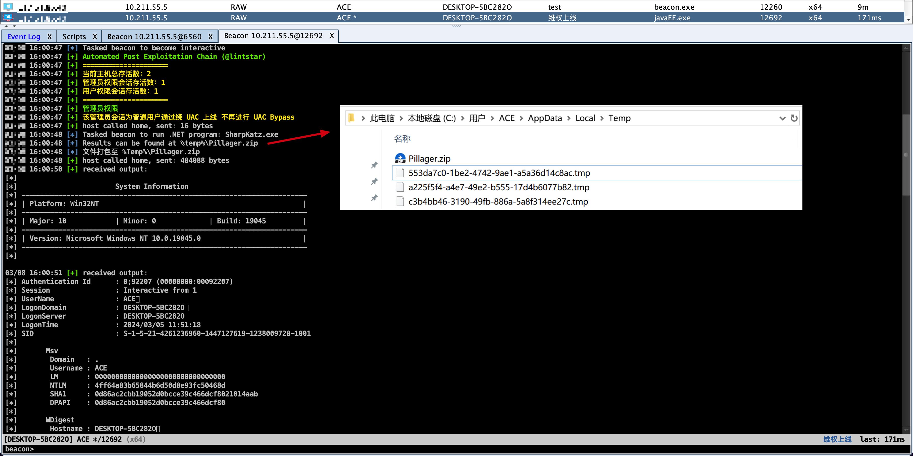Screen dimensions: 913x456
Task: Open the address bar history dropdown
Action: (x=782, y=118)
